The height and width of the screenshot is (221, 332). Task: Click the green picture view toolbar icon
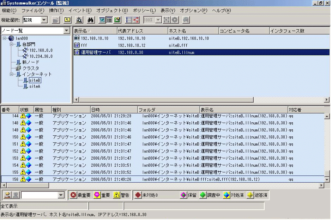(117, 20)
